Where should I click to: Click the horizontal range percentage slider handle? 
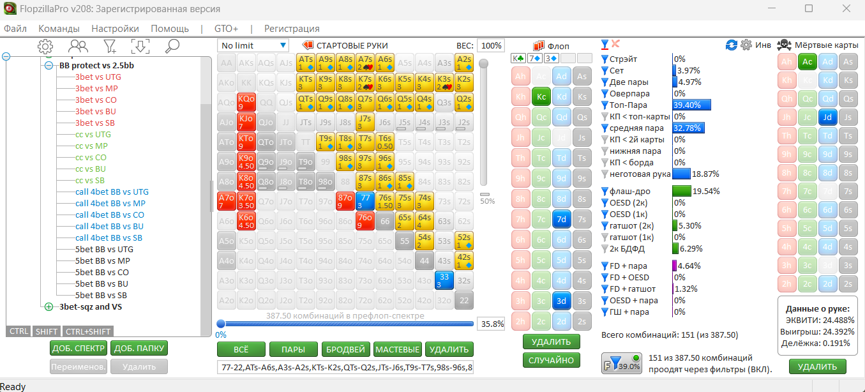coord(221,324)
